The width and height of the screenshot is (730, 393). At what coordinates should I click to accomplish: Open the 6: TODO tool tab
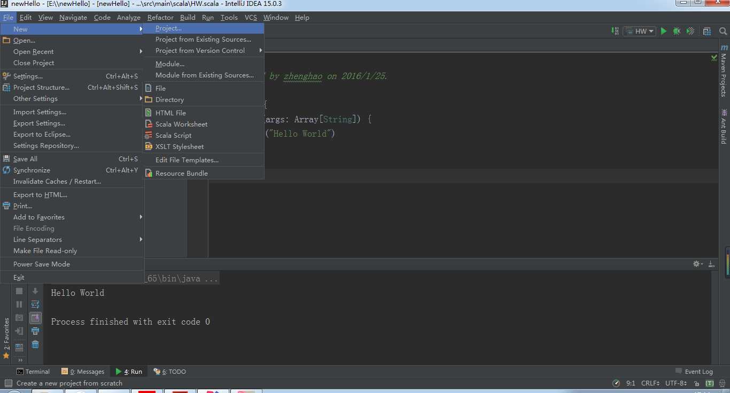point(169,372)
